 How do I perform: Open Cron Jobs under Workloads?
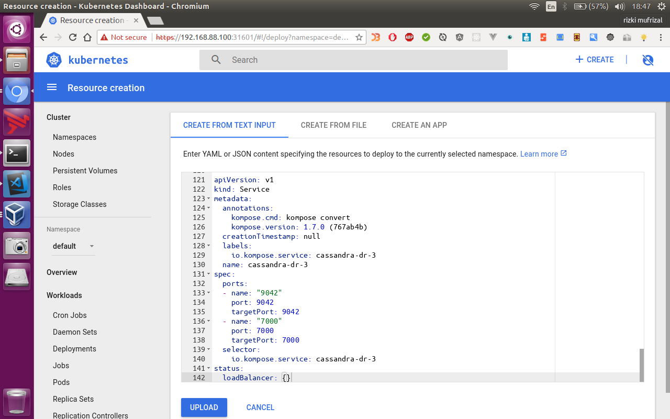pos(70,315)
